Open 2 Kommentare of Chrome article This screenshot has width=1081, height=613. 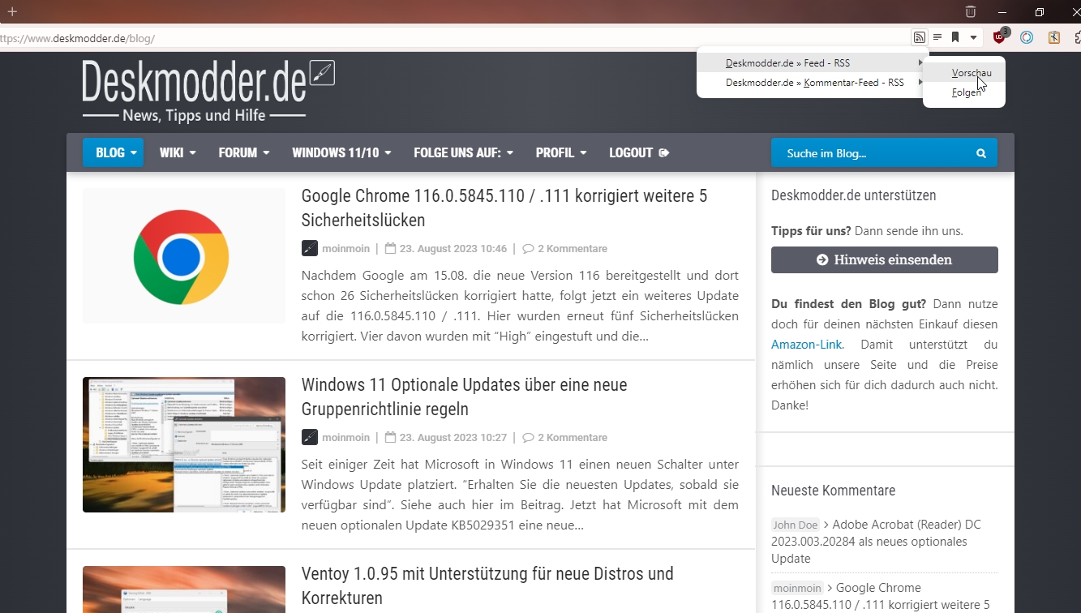pyautogui.click(x=573, y=248)
